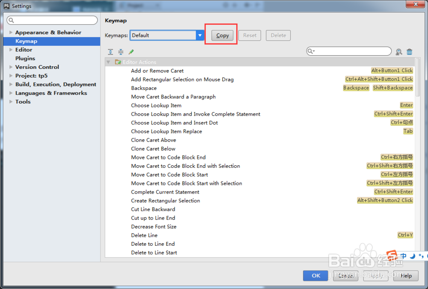The width and height of the screenshot is (428, 289).
Task: Select 'Move Caret to Code Block Start'
Action: [x=169, y=175]
